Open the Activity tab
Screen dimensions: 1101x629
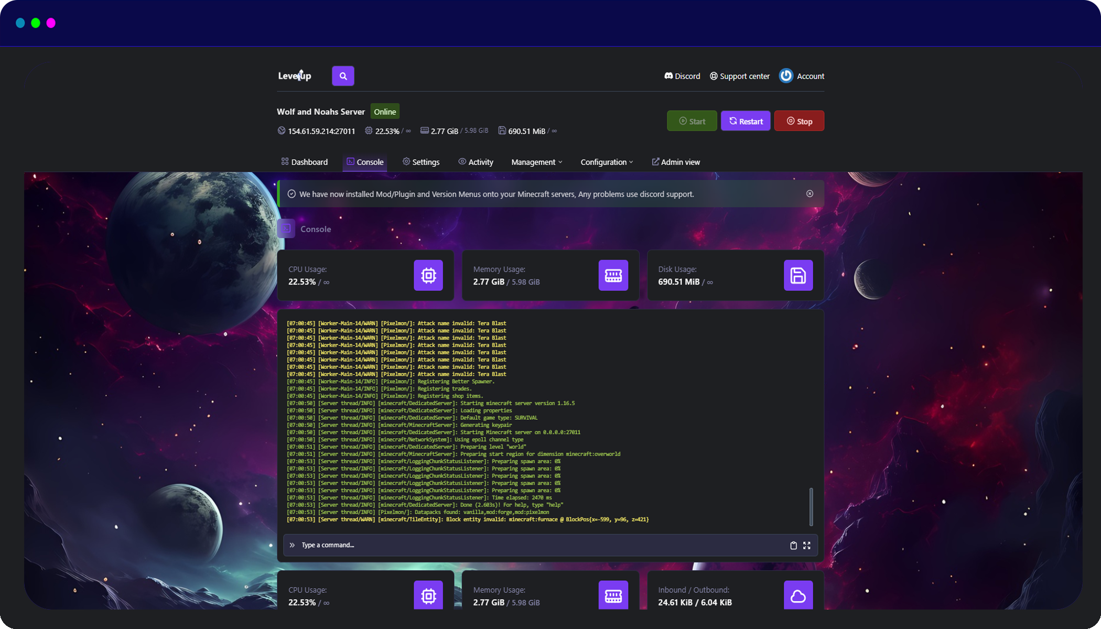click(476, 162)
